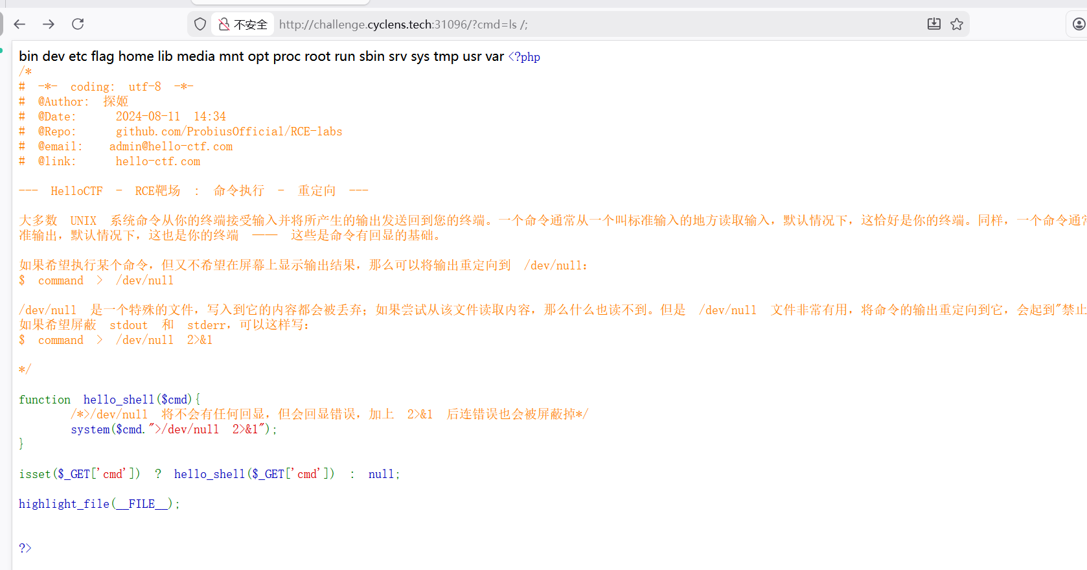This screenshot has width=1087, height=570.
Task: Reload the current page
Action: click(x=78, y=24)
